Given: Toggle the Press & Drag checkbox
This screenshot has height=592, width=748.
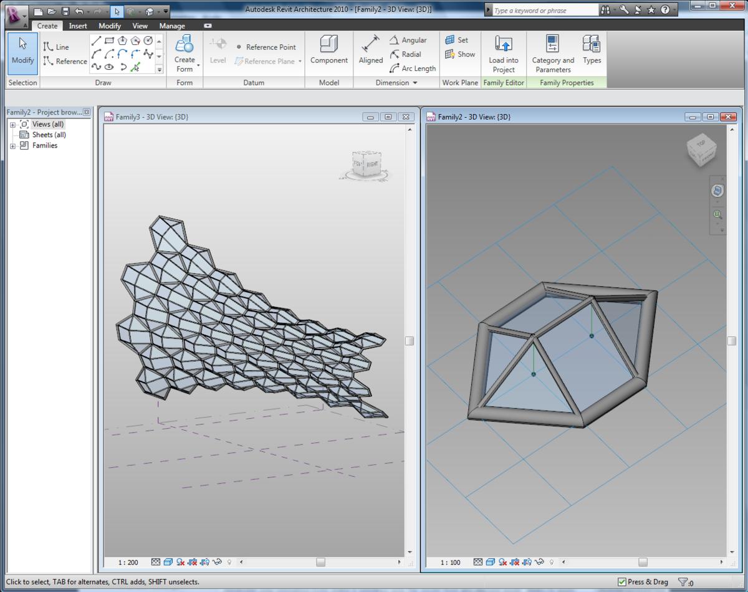Looking at the screenshot, I should (x=622, y=582).
